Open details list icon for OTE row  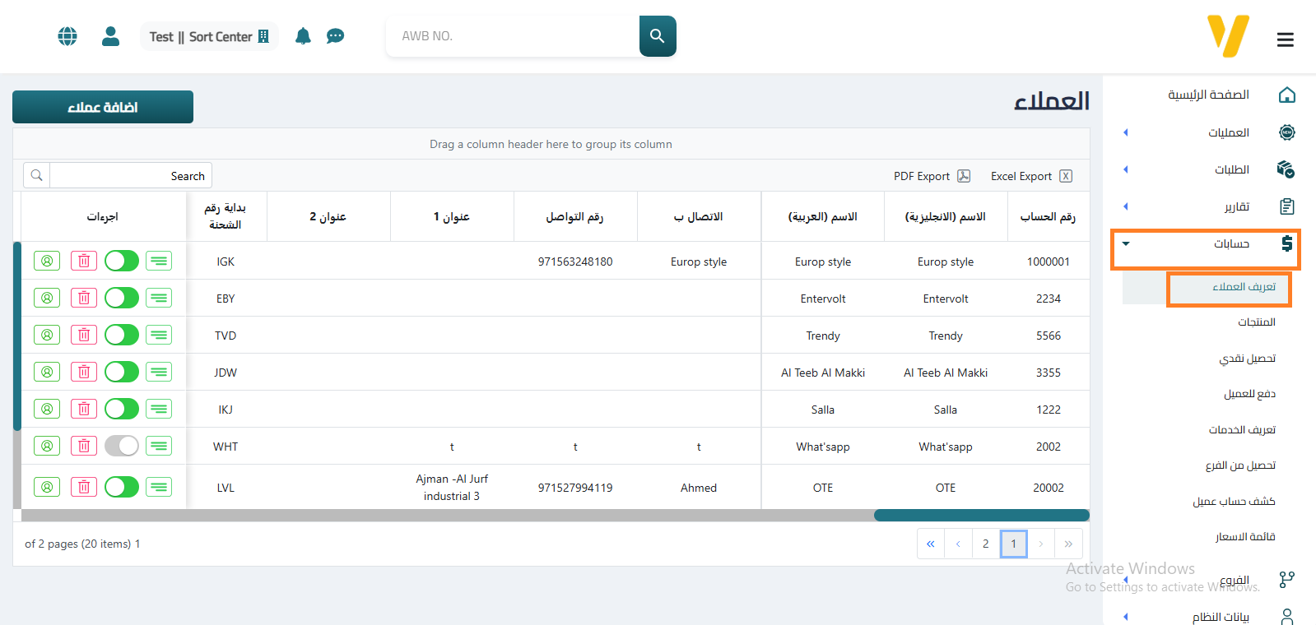pyautogui.click(x=159, y=487)
